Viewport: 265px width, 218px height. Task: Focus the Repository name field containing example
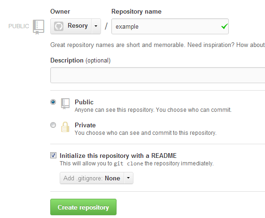coord(170,26)
